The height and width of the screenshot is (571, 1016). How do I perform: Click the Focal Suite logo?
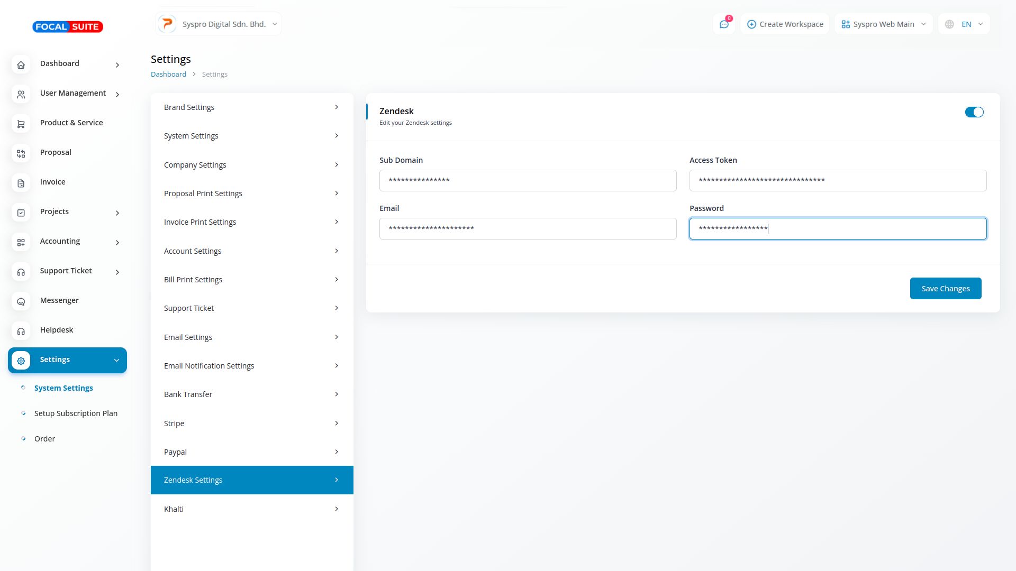(68, 27)
